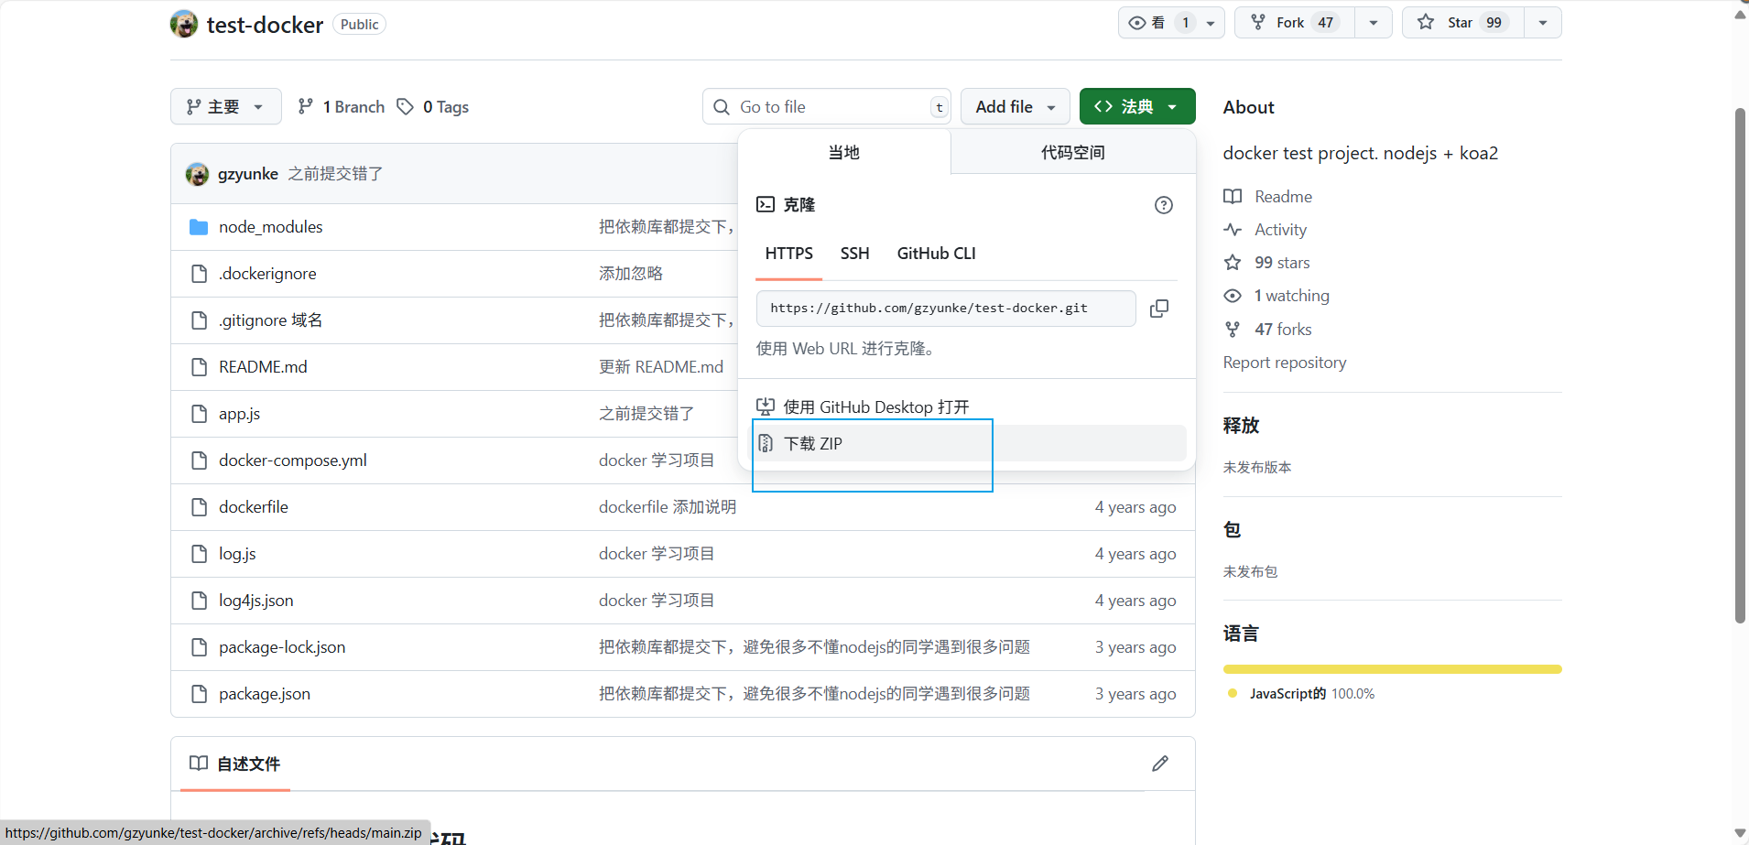
Task: Select the 自述文件 README tab
Action: pos(235,764)
